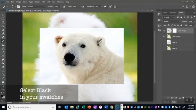This screenshot has width=196, height=110.
Task: Select the Paint Bucket tool
Action: point(3,56)
